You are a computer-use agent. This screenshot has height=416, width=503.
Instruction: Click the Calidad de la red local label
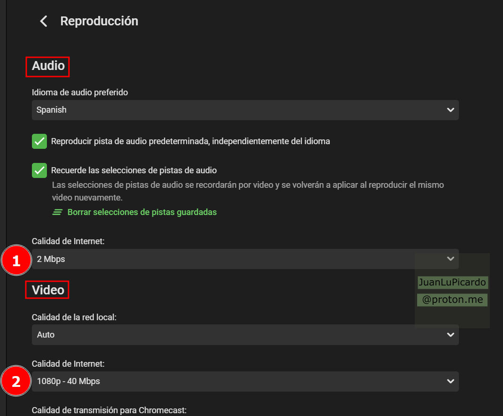pos(74,317)
